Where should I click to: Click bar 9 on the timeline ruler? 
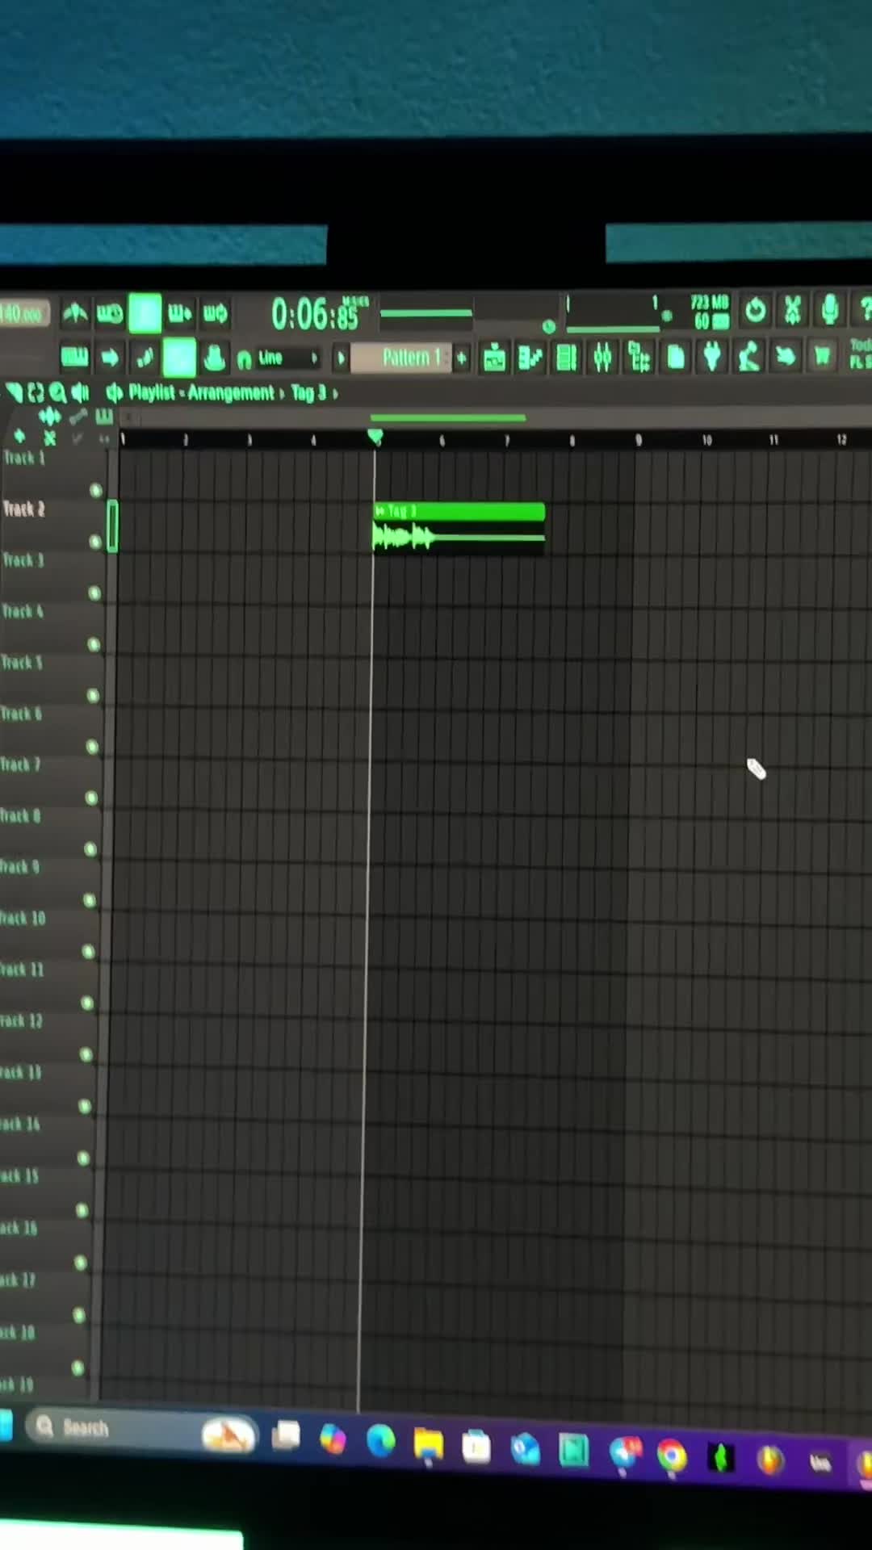(x=638, y=440)
